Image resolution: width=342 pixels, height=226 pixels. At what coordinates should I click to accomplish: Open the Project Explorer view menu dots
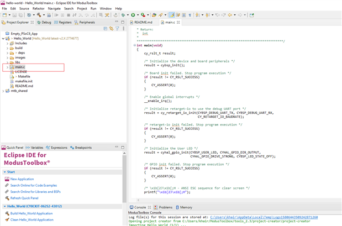(123, 29)
